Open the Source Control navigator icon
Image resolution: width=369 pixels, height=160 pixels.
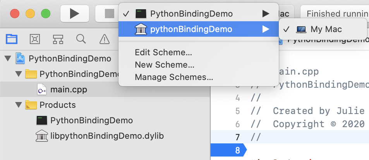point(35,39)
